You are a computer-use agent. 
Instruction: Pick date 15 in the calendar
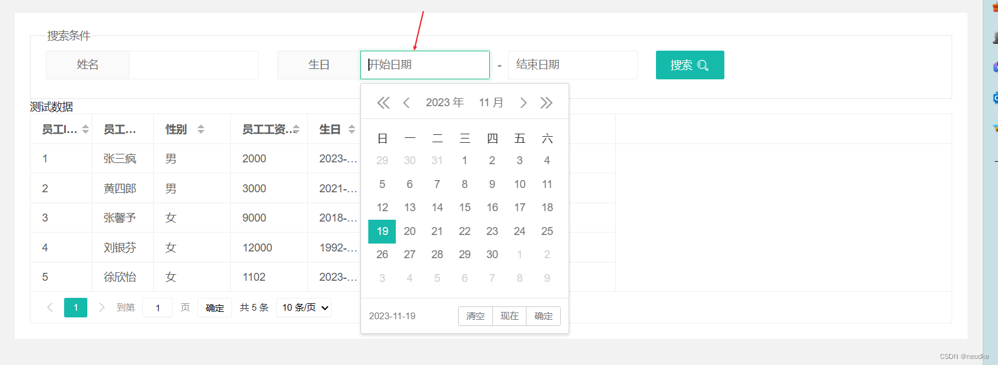[465, 208]
